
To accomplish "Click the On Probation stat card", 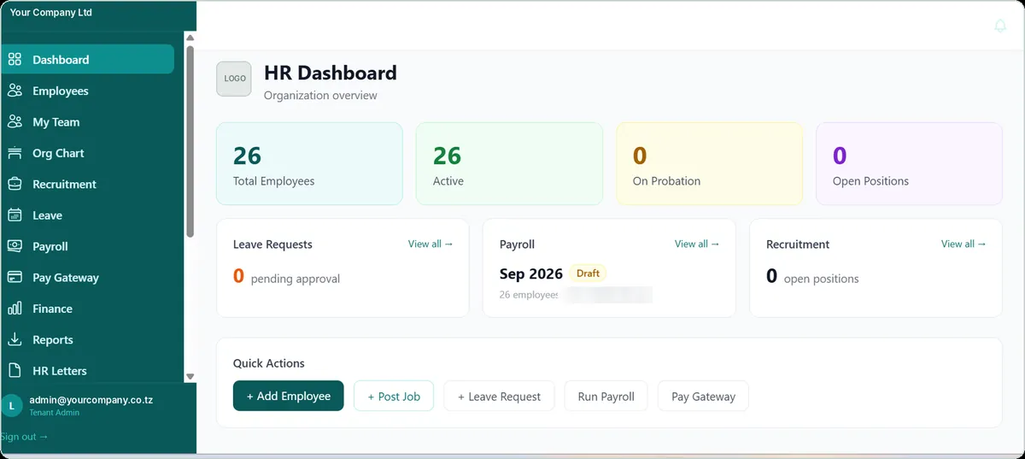I will tap(709, 163).
